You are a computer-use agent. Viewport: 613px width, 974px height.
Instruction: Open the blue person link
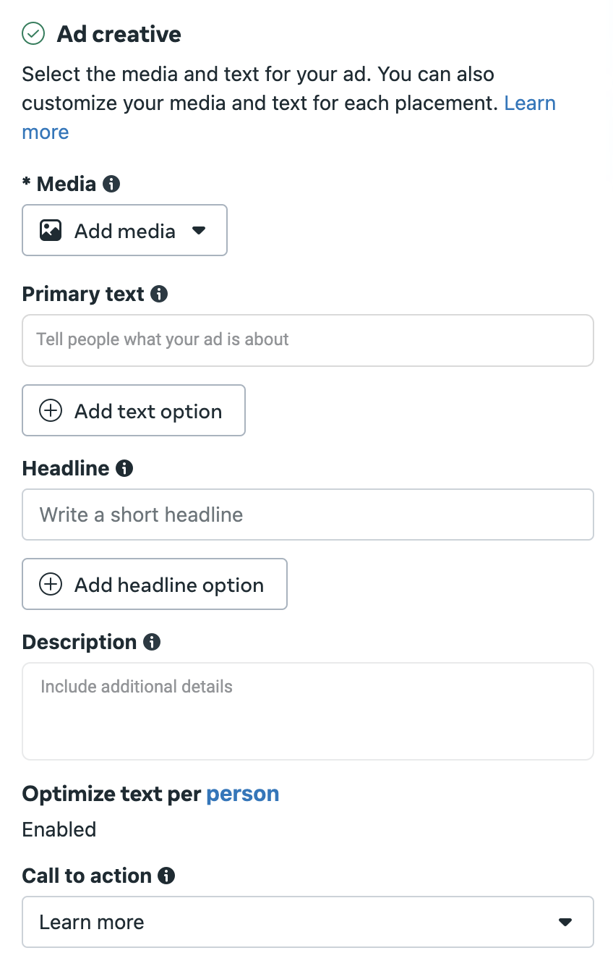243,794
